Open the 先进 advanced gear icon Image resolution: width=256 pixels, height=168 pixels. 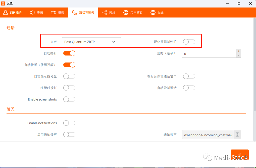pyautogui.click(x=153, y=12)
